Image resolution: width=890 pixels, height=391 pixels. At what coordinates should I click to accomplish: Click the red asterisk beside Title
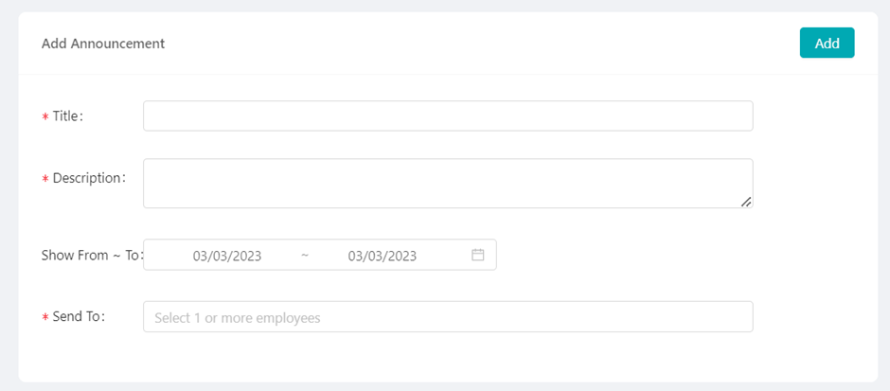44,116
